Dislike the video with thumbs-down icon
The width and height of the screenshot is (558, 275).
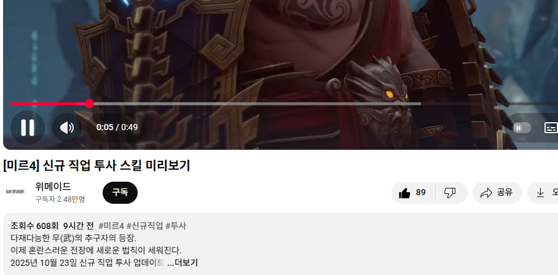[450, 193]
